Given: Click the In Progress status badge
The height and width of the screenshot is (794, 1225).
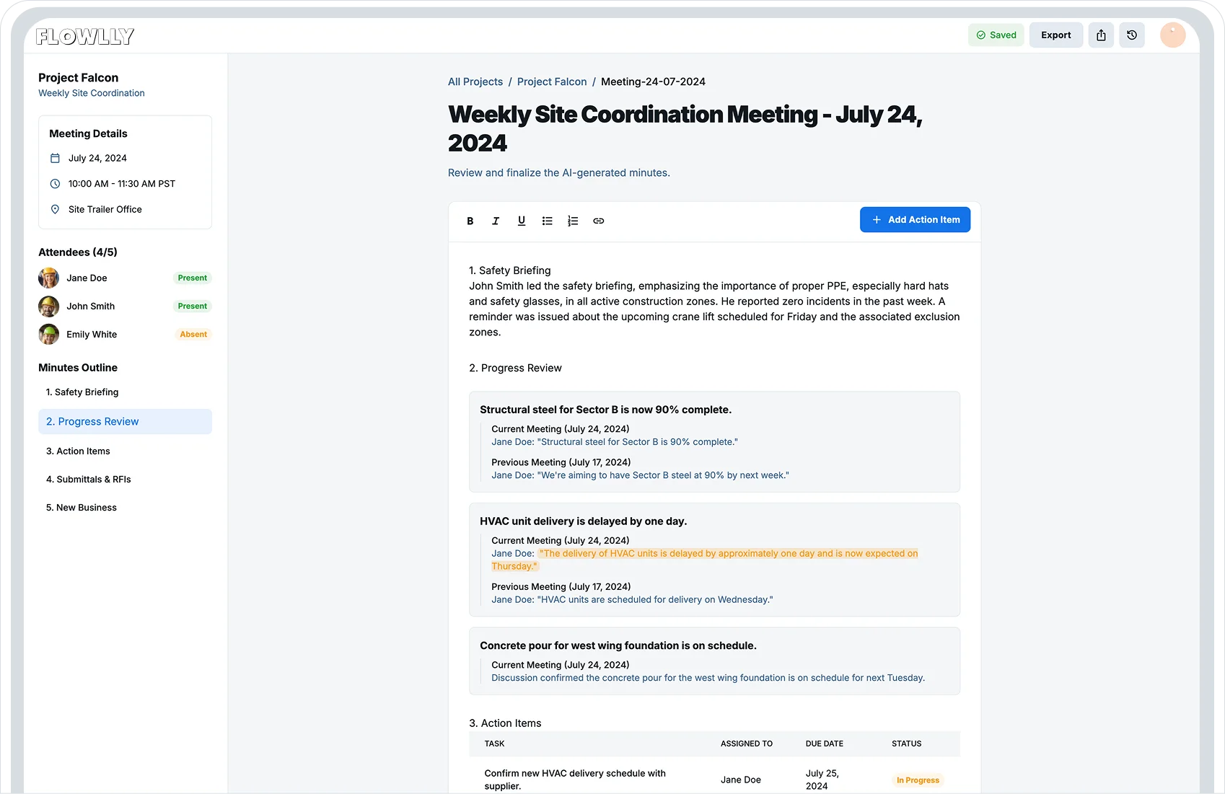Looking at the screenshot, I should [918, 780].
